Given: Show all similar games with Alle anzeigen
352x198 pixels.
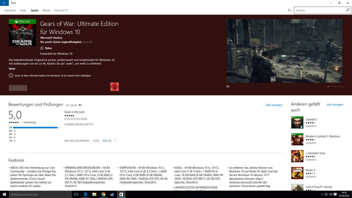Looking at the screenshot, I should point(335,105).
